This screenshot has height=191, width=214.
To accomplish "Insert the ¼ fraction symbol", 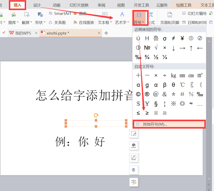I will (165, 57).
